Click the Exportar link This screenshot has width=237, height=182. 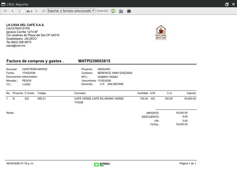coord(102,11)
